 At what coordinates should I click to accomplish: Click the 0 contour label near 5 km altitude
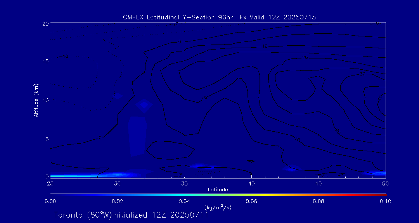tap(100, 138)
